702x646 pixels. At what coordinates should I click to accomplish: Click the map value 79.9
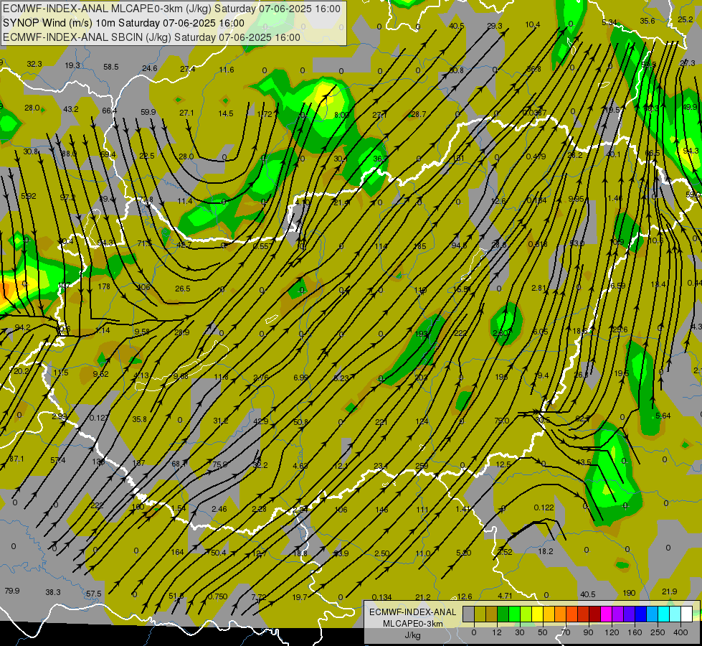tap(12, 591)
